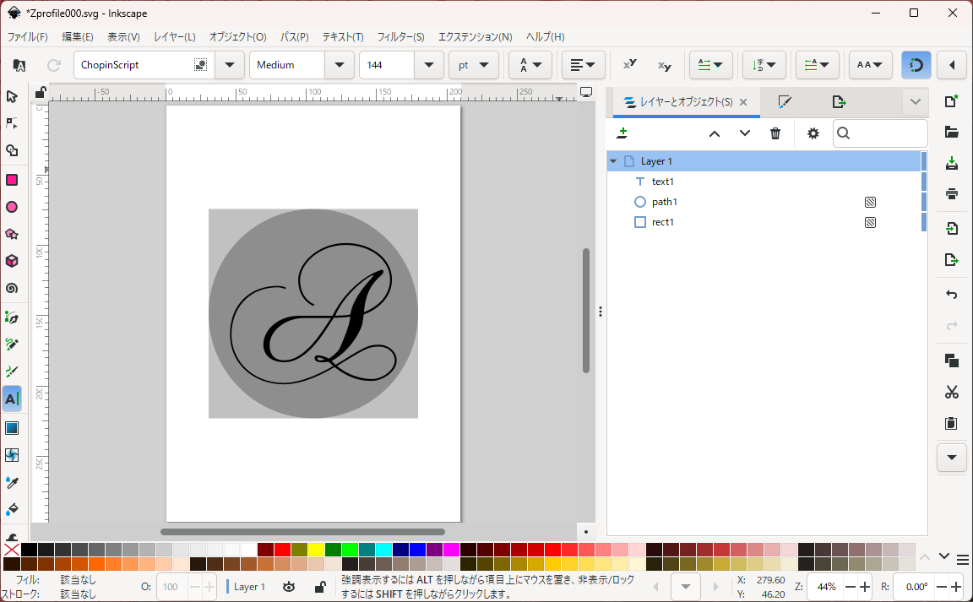This screenshot has height=602, width=973.
Task: Select the Shape Builder tool
Action: point(12,150)
